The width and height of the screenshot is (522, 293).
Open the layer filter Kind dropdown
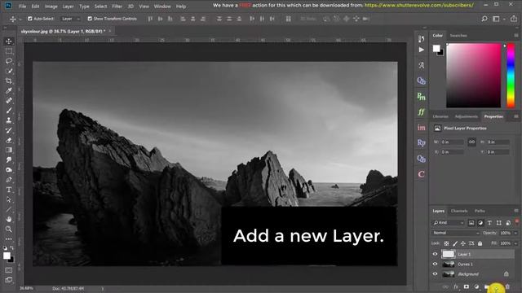click(x=449, y=222)
